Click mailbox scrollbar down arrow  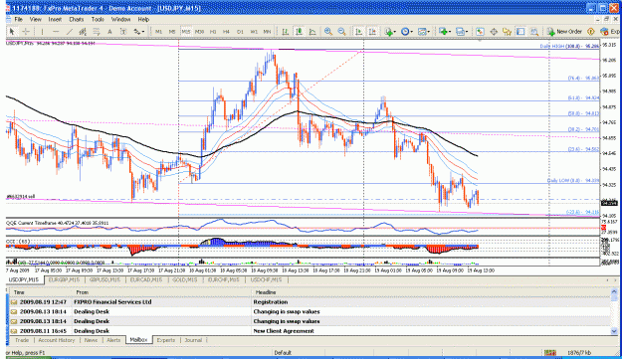pos(614,331)
